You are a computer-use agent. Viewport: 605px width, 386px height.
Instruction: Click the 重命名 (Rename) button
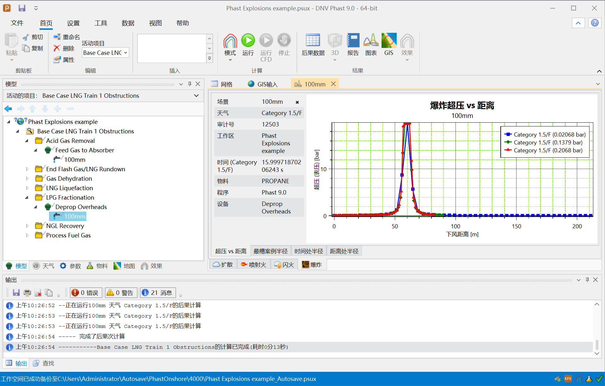click(x=67, y=37)
